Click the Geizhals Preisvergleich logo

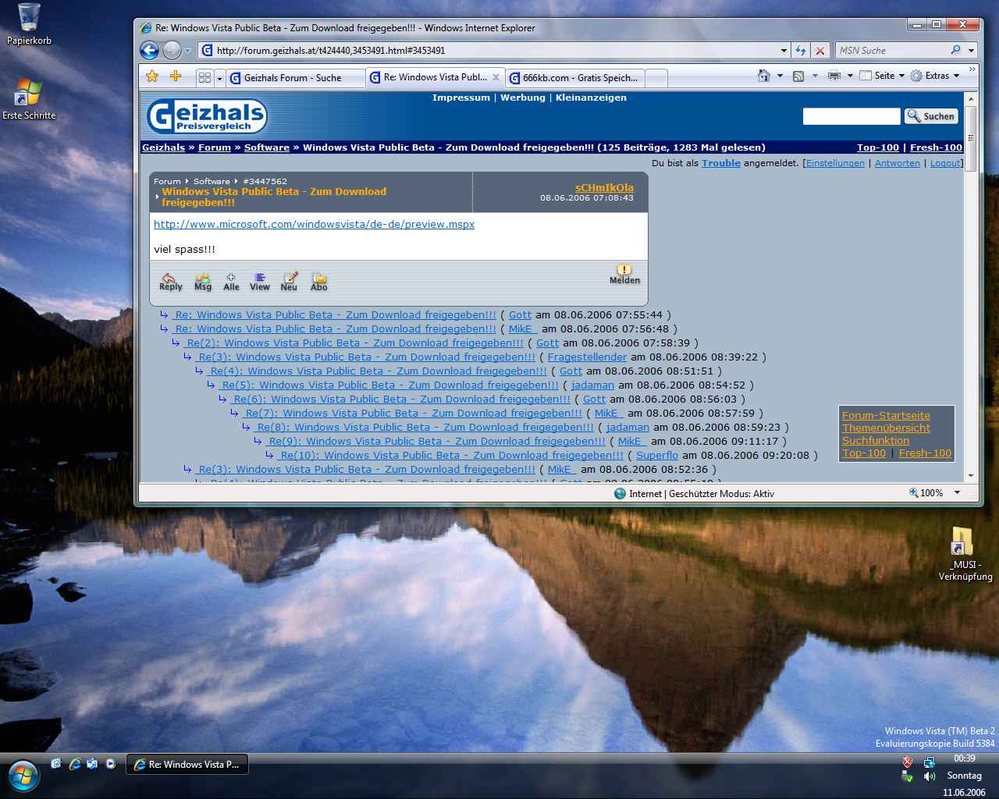206,116
